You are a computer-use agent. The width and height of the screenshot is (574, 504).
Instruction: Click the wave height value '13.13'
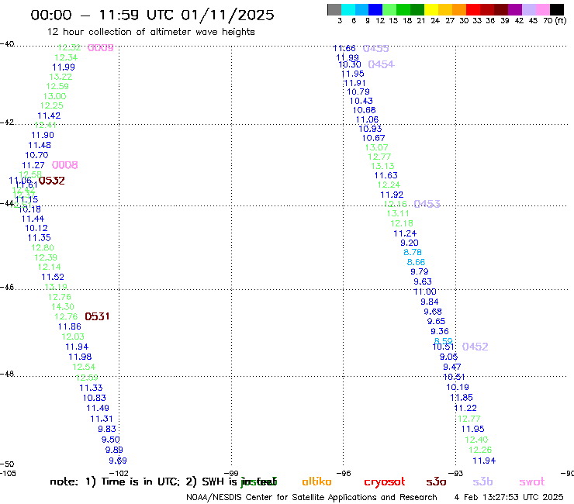coord(382,166)
